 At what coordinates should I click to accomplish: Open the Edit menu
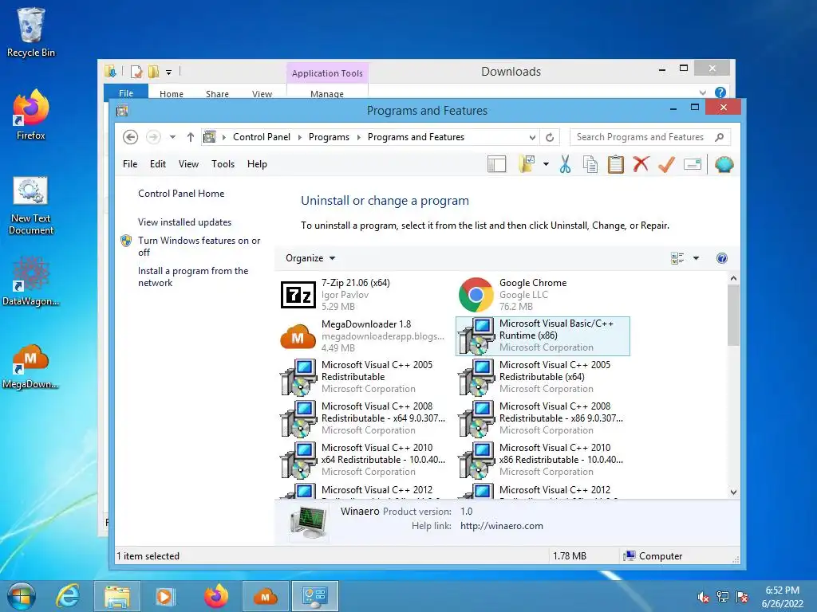pyautogui.click(x=158, y=164)
